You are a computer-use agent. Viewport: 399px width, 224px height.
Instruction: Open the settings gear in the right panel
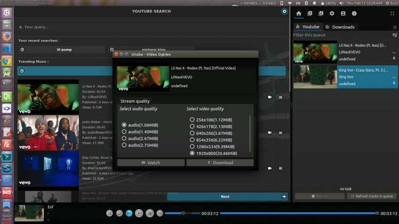click(332, 14)
